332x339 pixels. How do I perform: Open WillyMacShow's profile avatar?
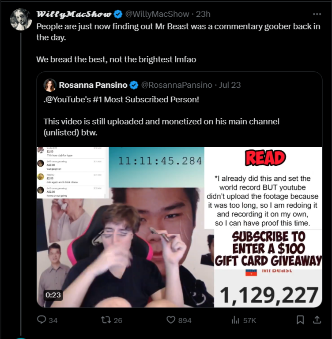pos(21,19)
